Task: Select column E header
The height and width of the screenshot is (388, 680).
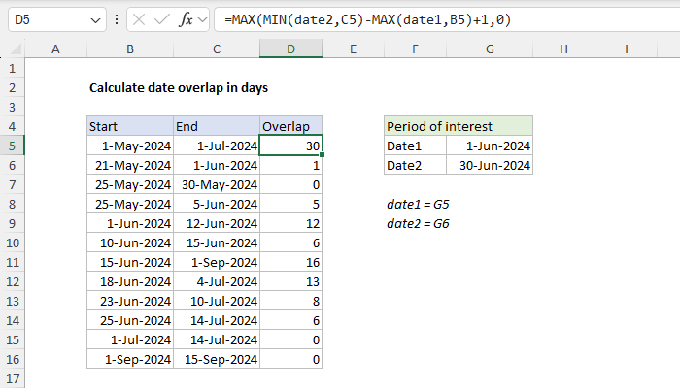Action: [x=353, y=48]
